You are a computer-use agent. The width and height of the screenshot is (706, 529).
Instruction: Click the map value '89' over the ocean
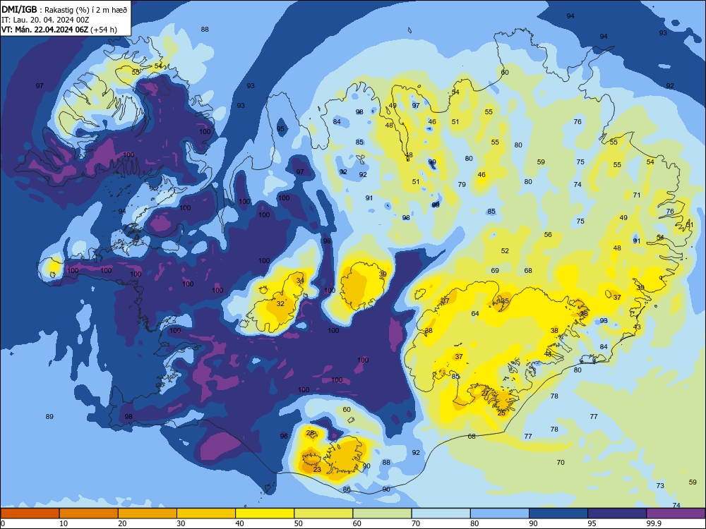(x=49, y=417)
